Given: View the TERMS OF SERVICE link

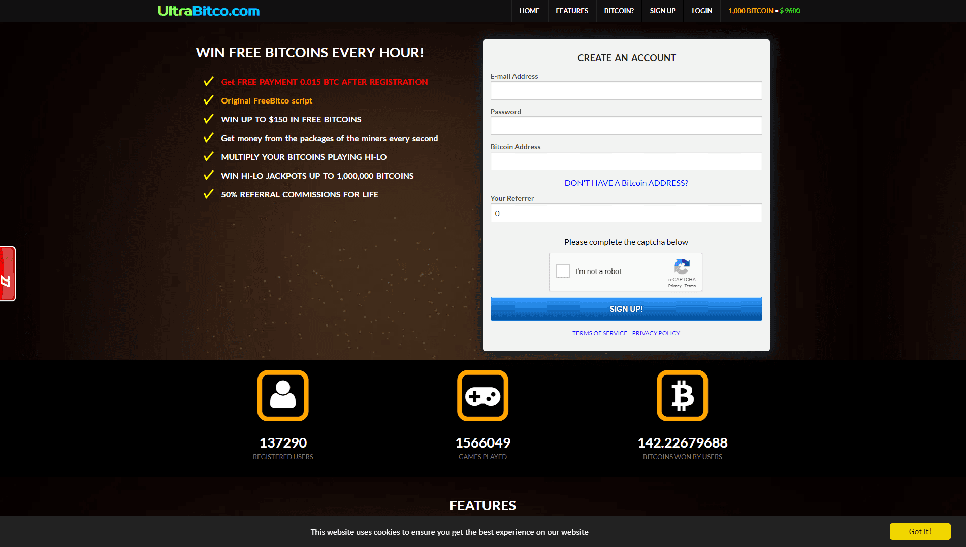Looking at the screenshot, I should coord(600,333).
